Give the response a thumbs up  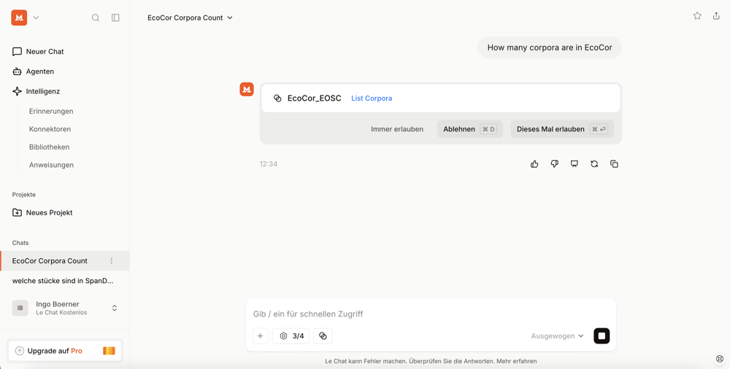tap(534, 164)
